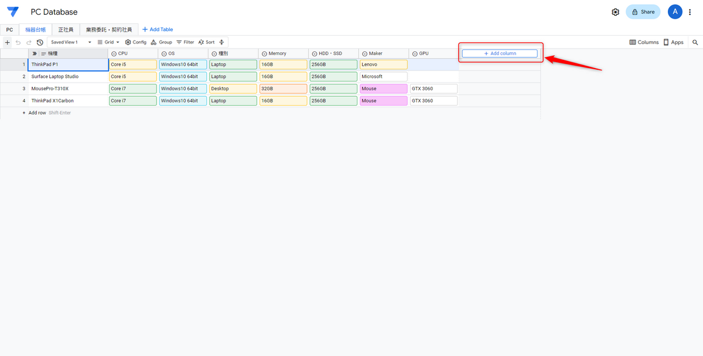Click the row height icon
This screenshot has height=356, width=703.
tap(221, 42)
